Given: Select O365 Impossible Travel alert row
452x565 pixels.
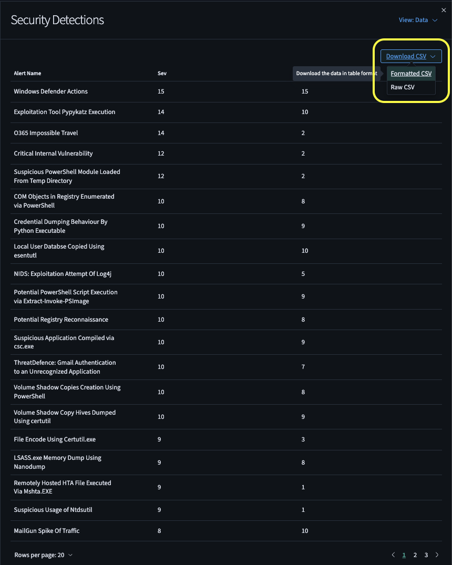Looking at the screenshot, I should [x=46, y=133].
